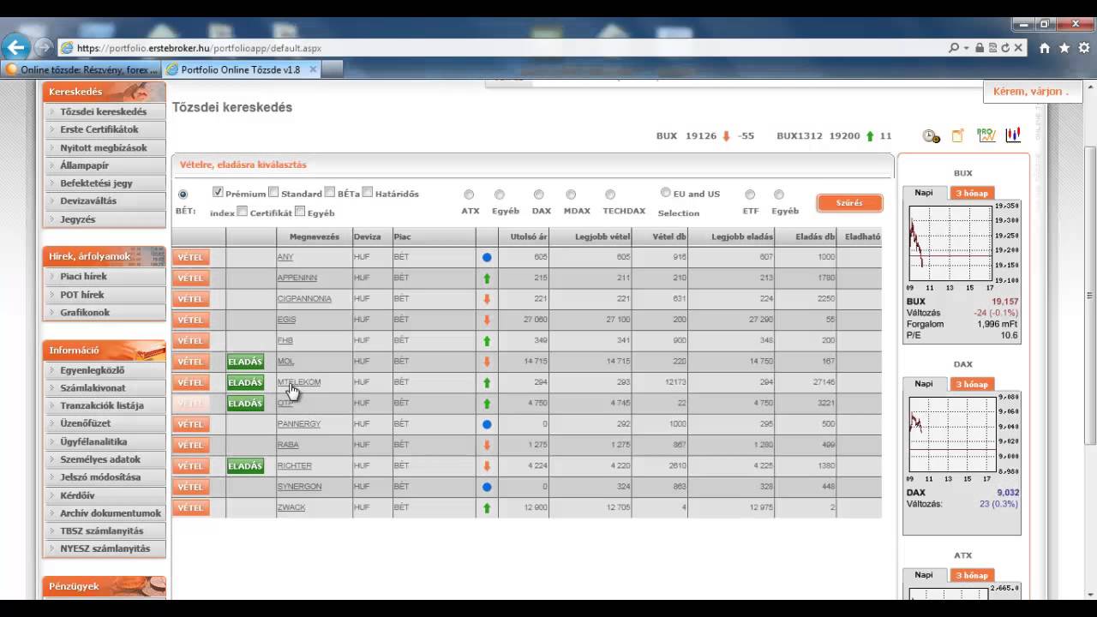The height and width of the screenshot is (617, 1097).
Task: Click the padlock security icon in address bar
Action: tap(979, 48)
